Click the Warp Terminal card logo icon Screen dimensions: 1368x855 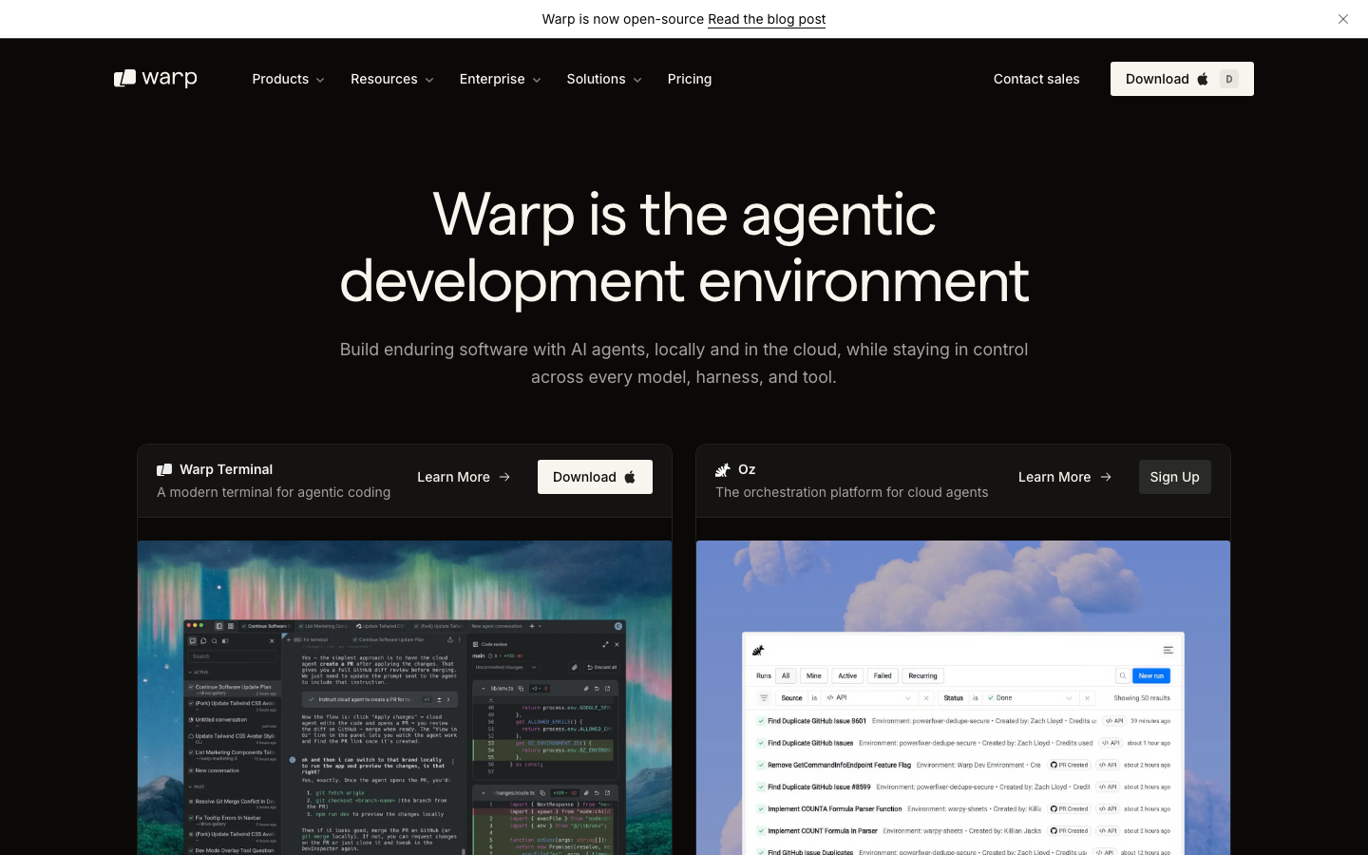point(164,469)
